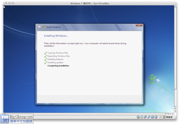Open the USB devices status icon
This screenshot has width=180, height=124.
tap(149, 117)
